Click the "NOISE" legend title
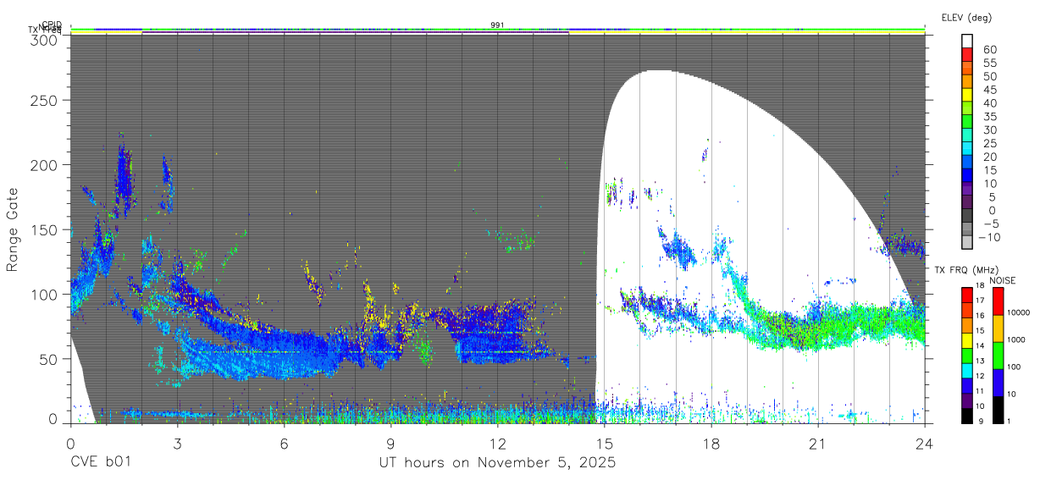 (1003, 280)
